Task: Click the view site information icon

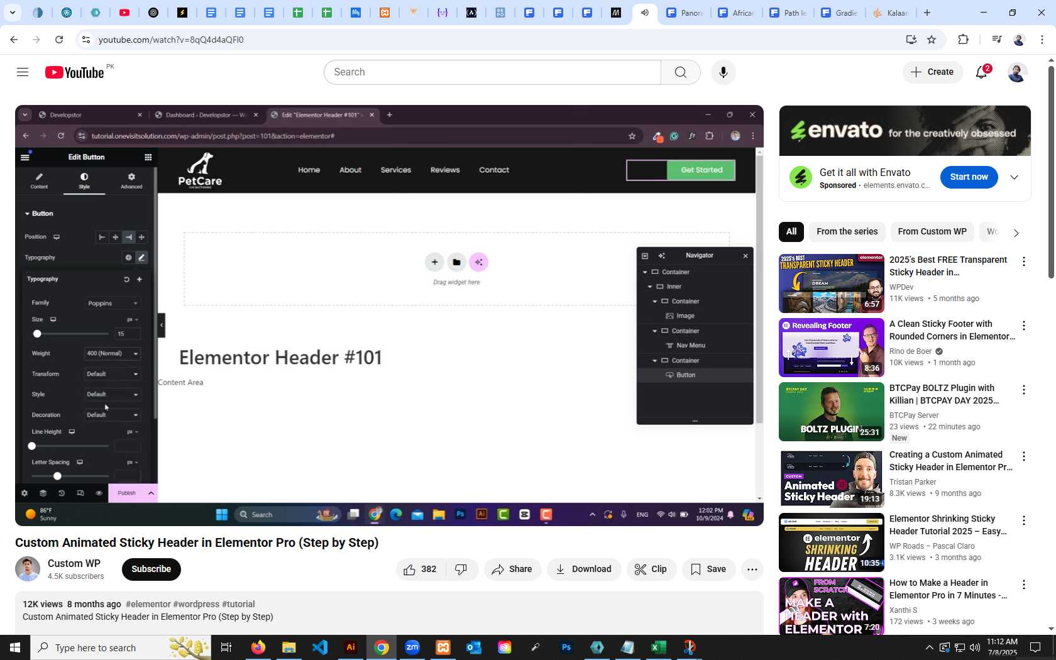Action: click(x=86, y=40)
